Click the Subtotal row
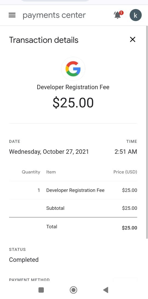Viewport: 148px width, 299px height. point(73,208)
